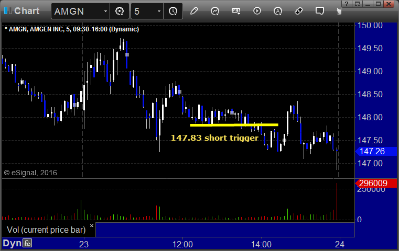Click the 12:00 time axis label
399x251 pixels.
pos(182,244)
